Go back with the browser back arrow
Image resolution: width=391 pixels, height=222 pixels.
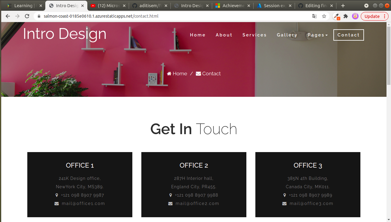[8, 16]
